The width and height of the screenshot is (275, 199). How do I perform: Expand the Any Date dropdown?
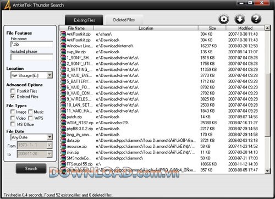point(50,137)
